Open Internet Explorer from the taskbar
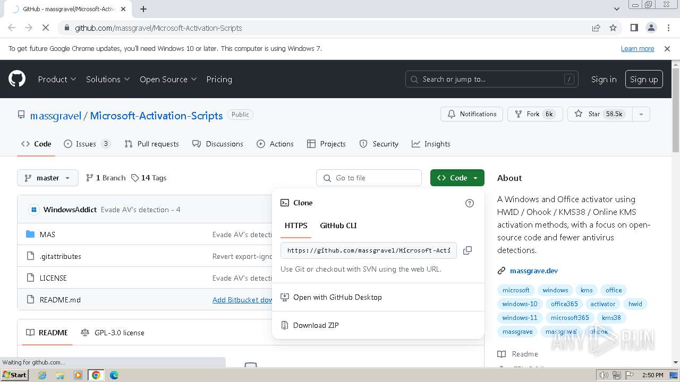680x382 pixels. (x=42, y=375)
